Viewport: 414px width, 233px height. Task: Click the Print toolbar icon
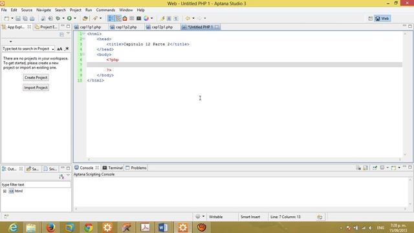[x=32, y=18]
